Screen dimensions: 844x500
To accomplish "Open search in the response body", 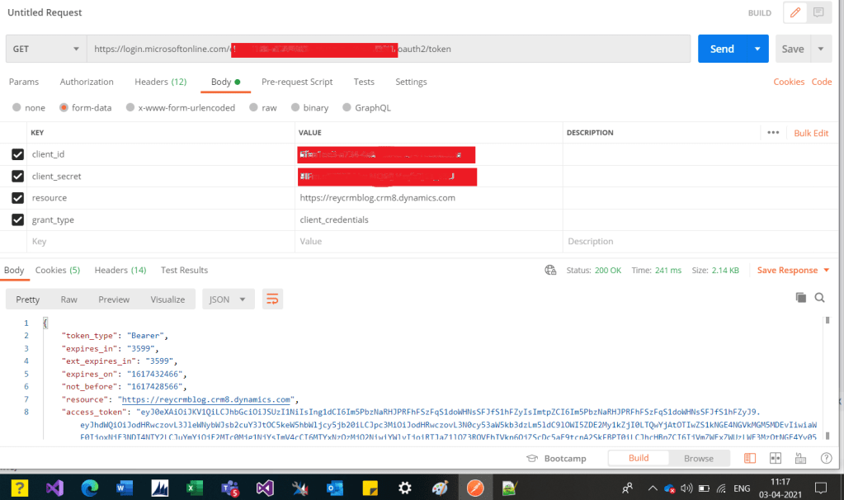I will tap(819, 298).
